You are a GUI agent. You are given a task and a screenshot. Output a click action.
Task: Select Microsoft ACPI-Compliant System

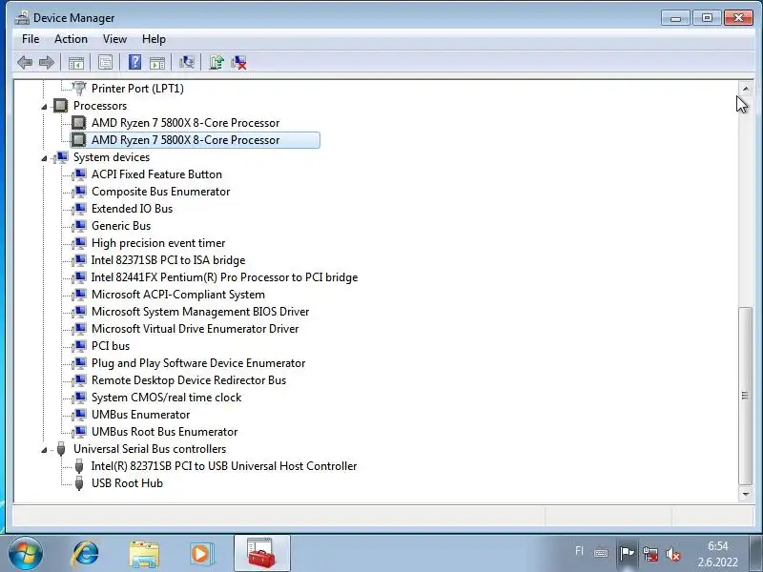(x=178, y=295)
